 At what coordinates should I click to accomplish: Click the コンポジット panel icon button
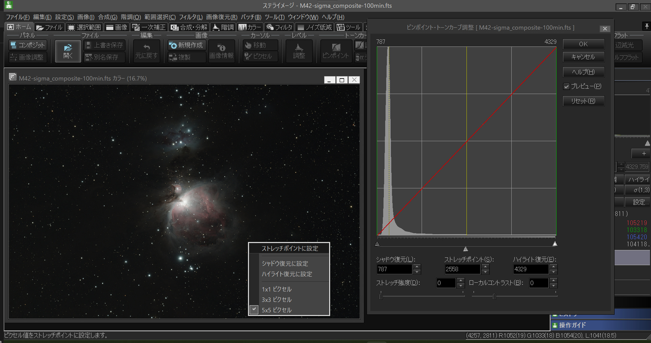(x=27, y=45)
